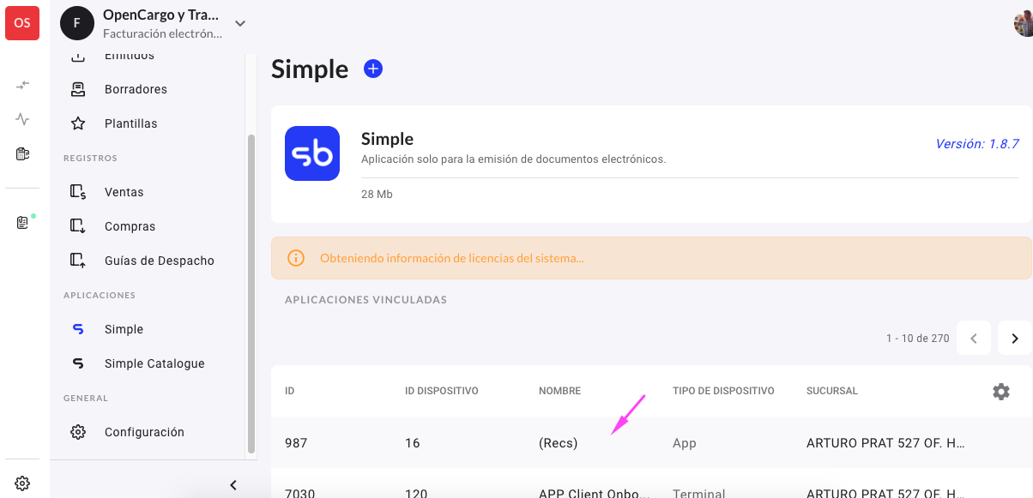The image size is (1033, 498).
Task: Click the arrows exchange icon in left rail
Action: point(23,85)
